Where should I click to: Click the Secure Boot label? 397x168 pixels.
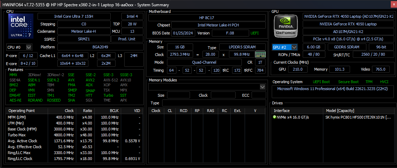click(348, 82)
